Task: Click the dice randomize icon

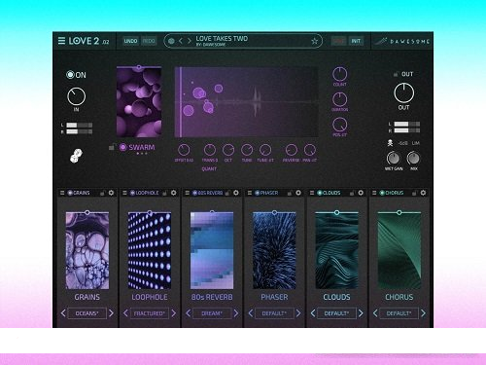Action: tap(76, 156)
